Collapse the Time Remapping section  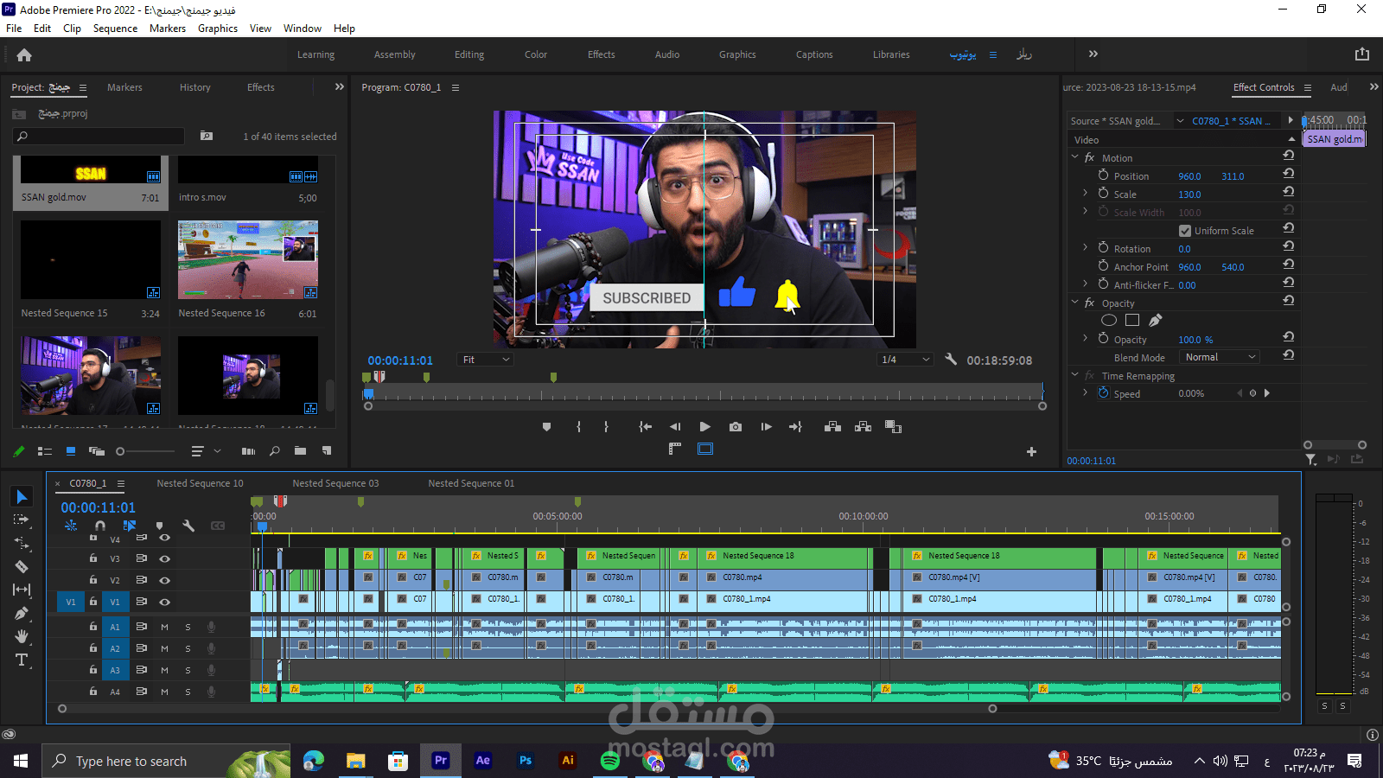click(x=1075, y=375)
